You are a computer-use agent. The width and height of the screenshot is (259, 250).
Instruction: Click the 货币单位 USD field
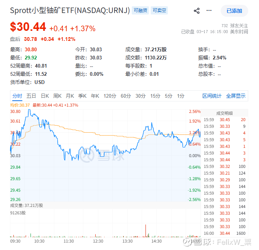coord(28,82)
